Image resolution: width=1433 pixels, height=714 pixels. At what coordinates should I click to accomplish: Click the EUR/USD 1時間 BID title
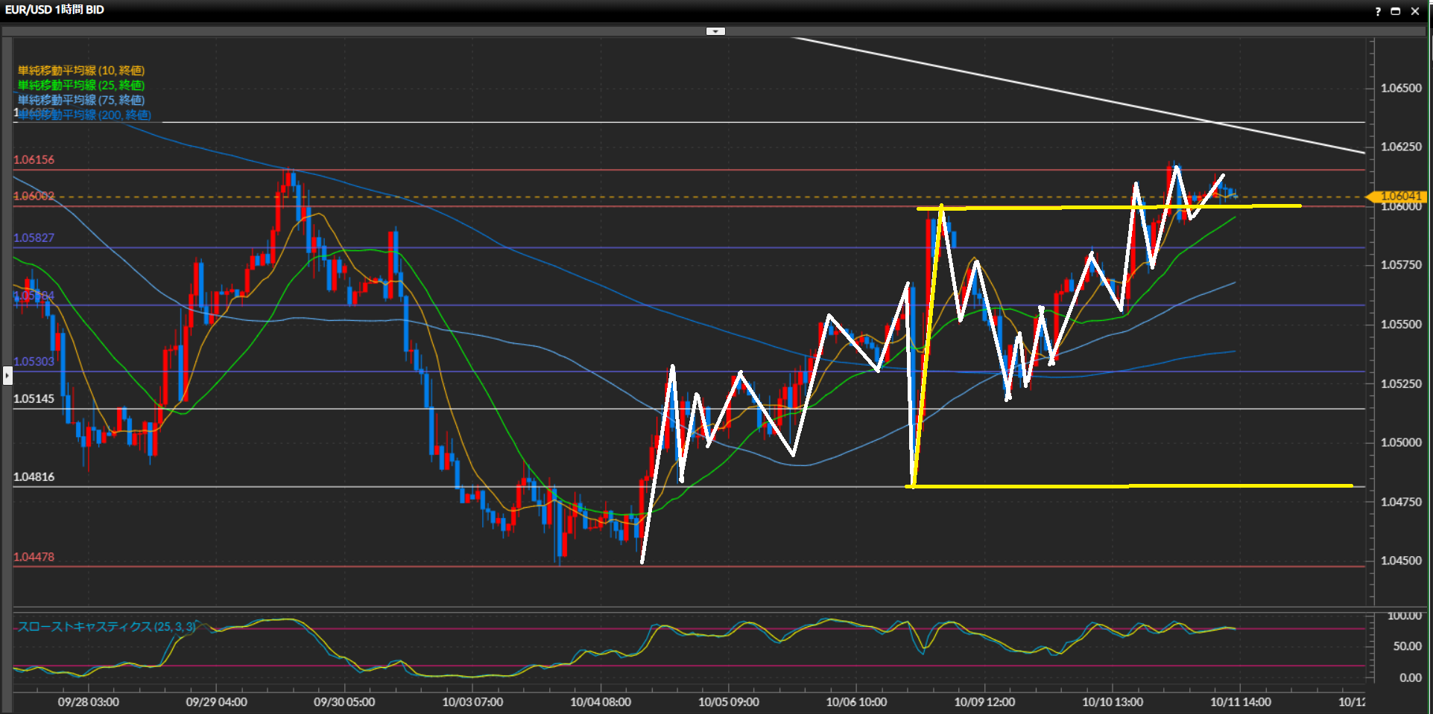click(54, 10)
